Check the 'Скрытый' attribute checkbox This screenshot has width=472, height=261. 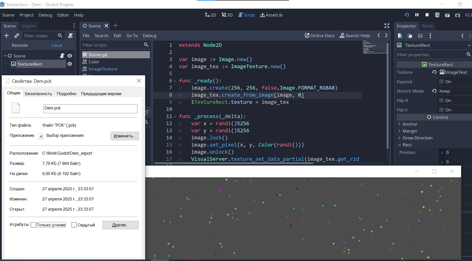[74, 225]
